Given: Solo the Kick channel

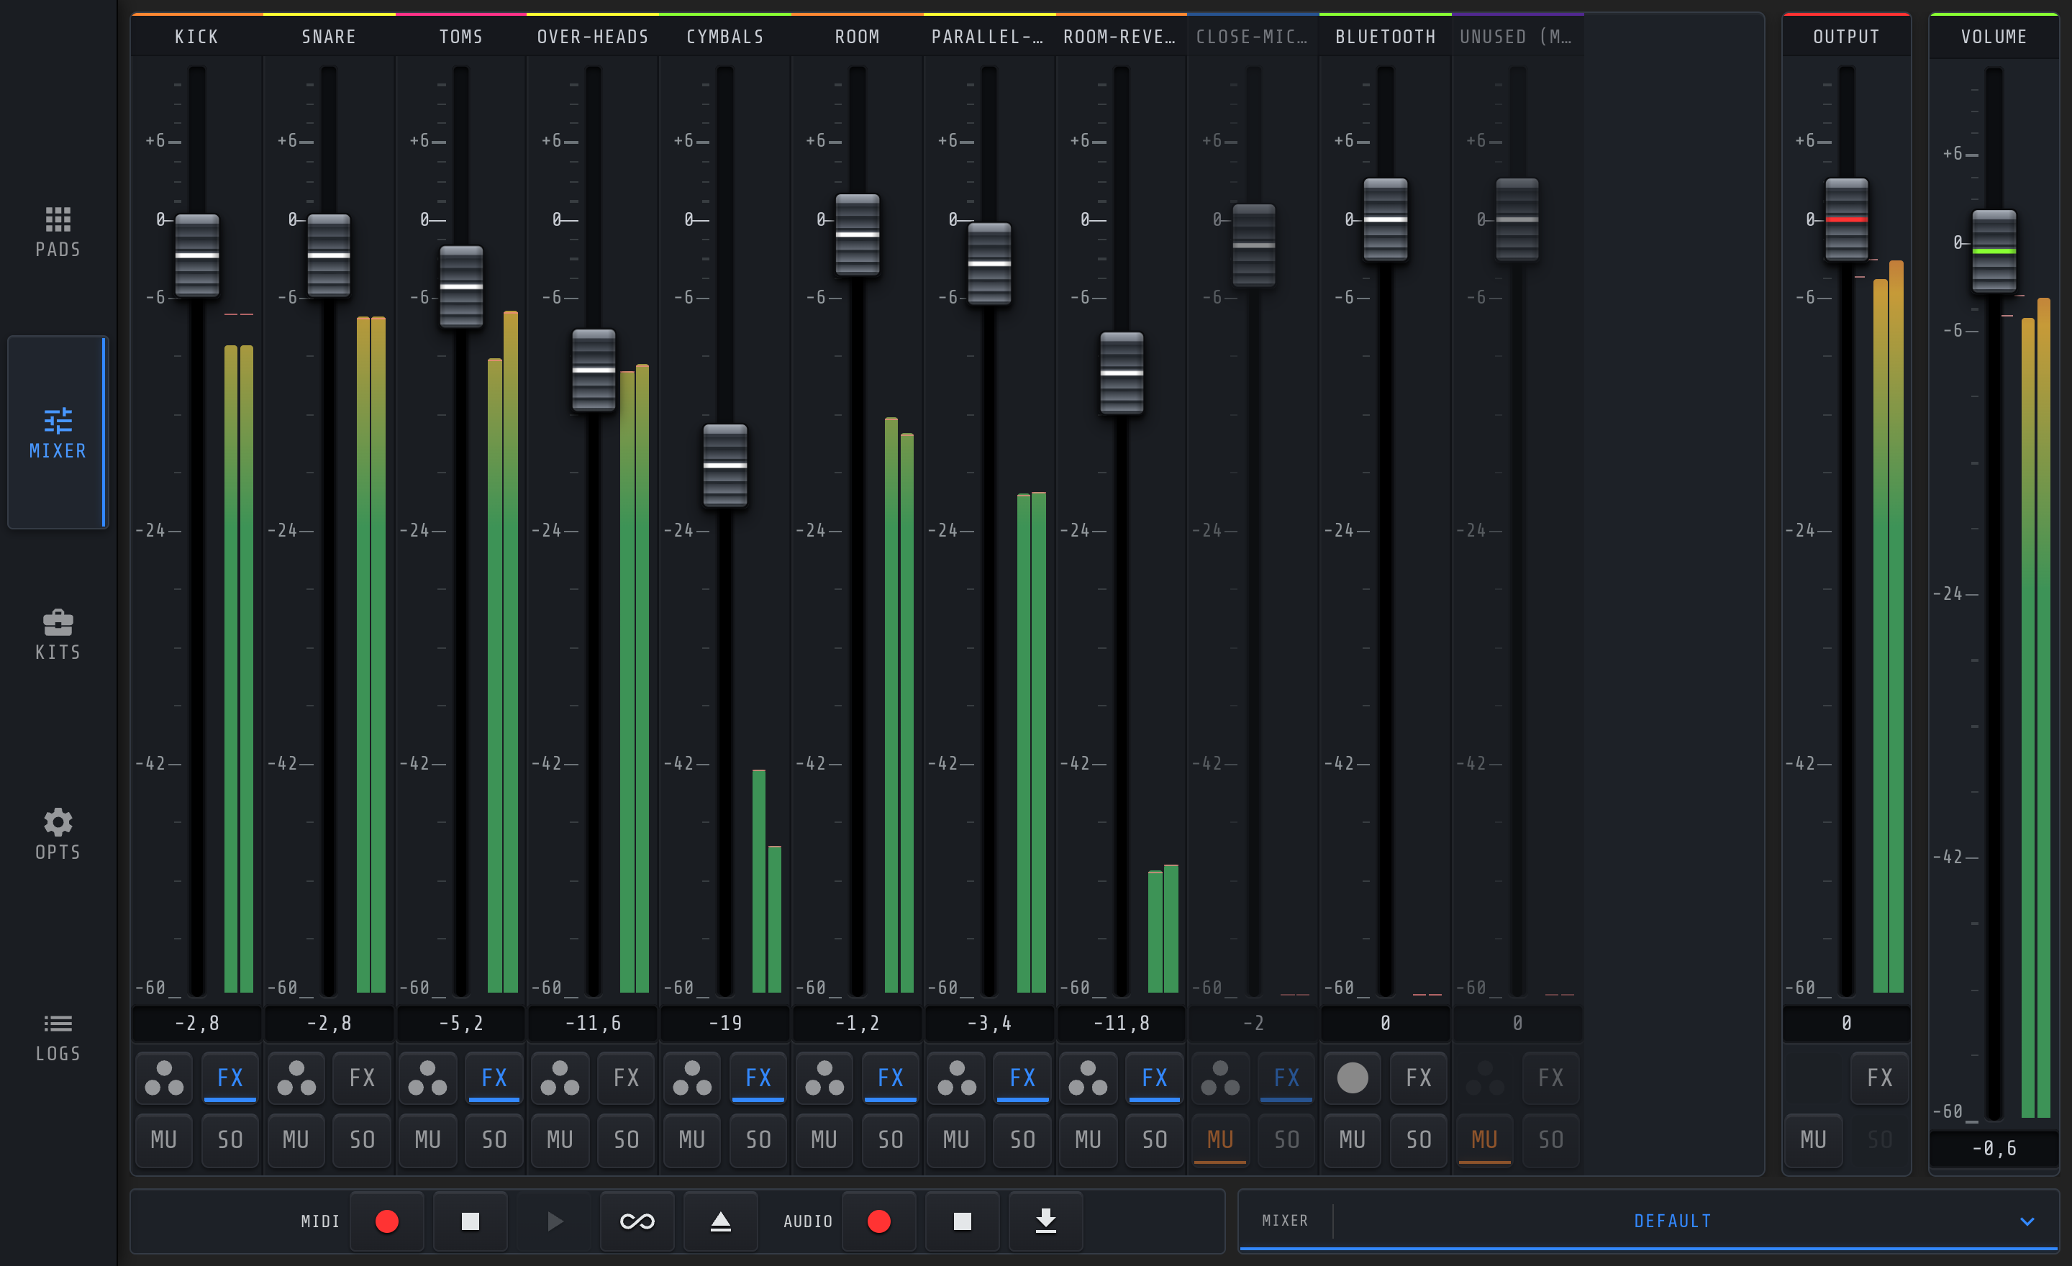Looking at the screenshot, I should tap(230, 1140).
